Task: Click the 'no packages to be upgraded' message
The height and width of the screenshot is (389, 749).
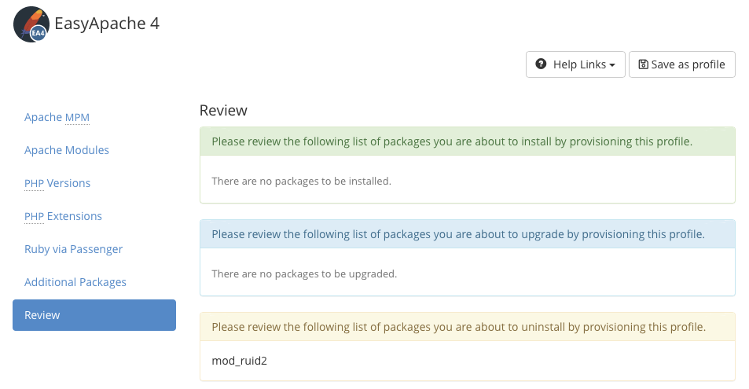Action: click(304, 274)
